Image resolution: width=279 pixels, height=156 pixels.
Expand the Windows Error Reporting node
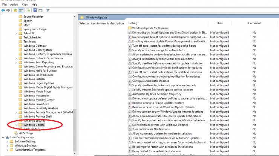click(16, 63)
